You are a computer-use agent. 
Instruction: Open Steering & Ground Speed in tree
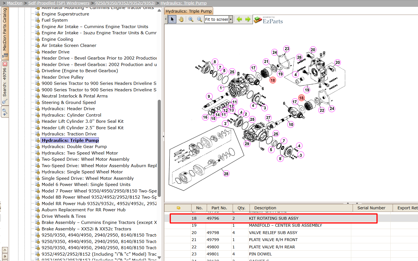click(x=69, y=103)
